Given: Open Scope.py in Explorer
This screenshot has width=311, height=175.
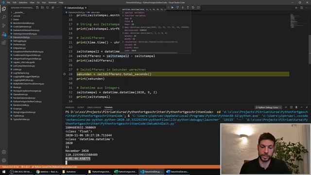Looking at the screenshot, I should pyautogui.click(x=17, y=109).
